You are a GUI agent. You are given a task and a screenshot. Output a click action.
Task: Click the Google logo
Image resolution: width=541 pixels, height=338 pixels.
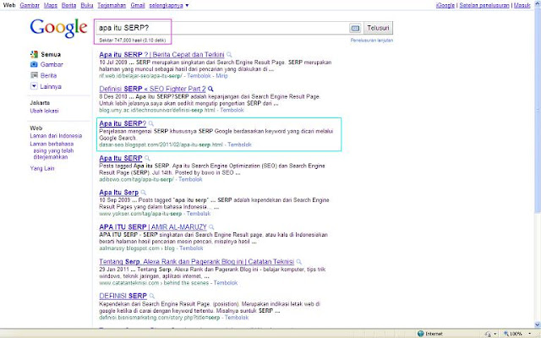[x=58, y=28]
